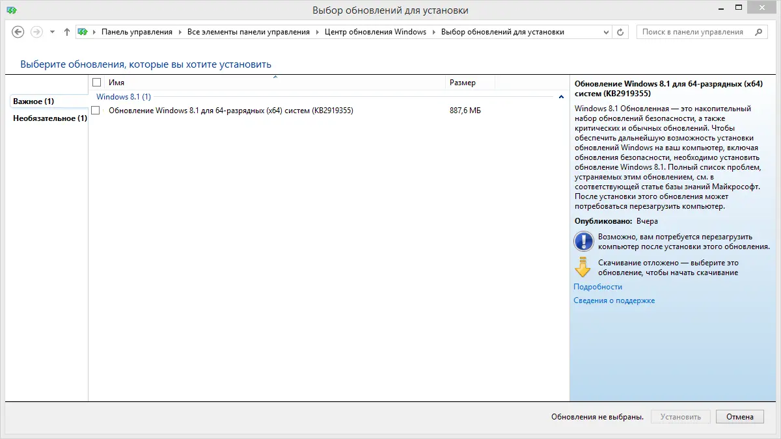Click the yellow download arrow icon
The image size is (781, 439).
tap(582, 267)
